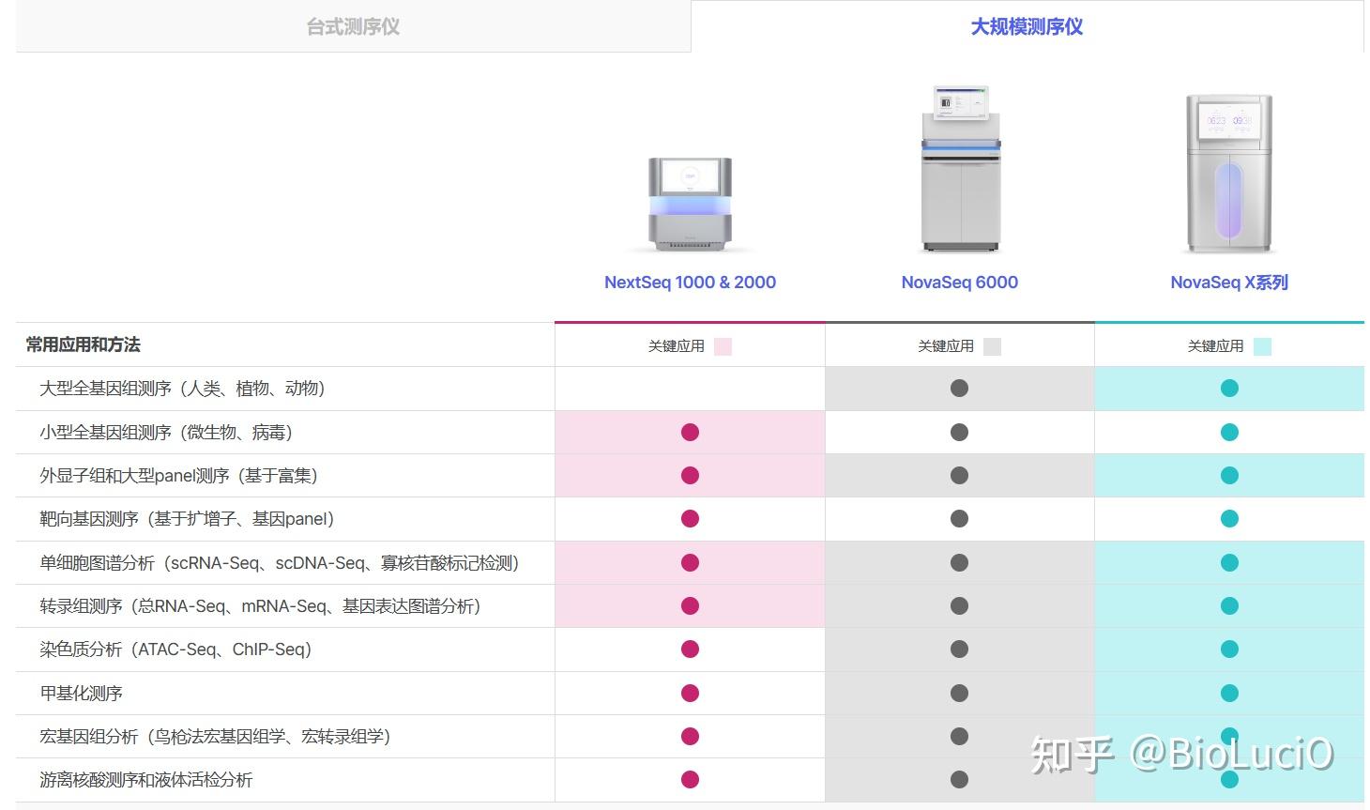Click 外显子组和大型panel测序 row label
This screenshot has width=1370, height=810.
coord(178,476)
